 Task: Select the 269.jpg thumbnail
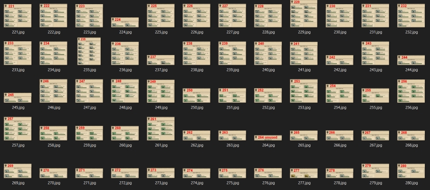[17, 171]
